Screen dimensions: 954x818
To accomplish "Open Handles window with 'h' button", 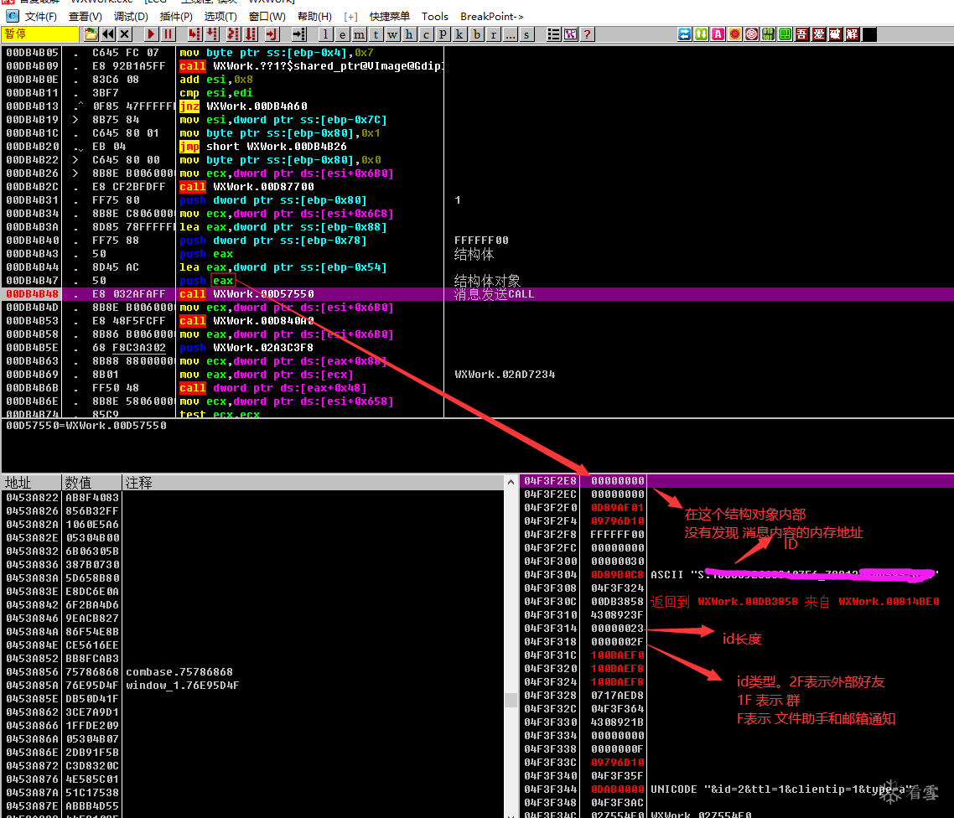I will [x=409, y=34].
